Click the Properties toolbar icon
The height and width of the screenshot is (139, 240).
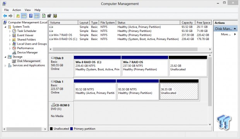(49, 16)
